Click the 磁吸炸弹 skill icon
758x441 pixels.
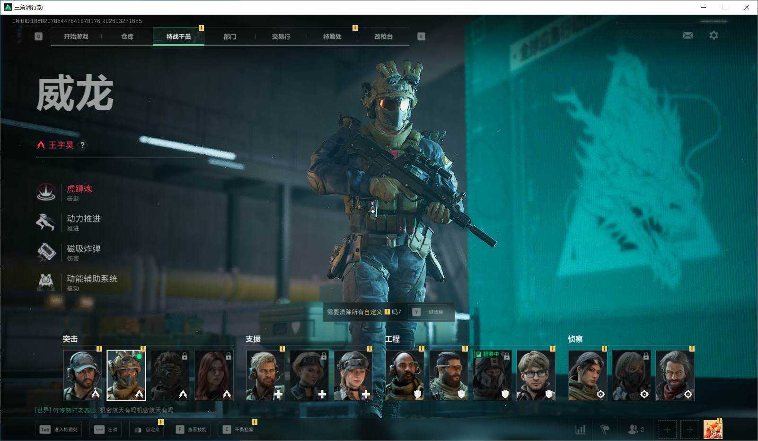(x=46, y=252)
